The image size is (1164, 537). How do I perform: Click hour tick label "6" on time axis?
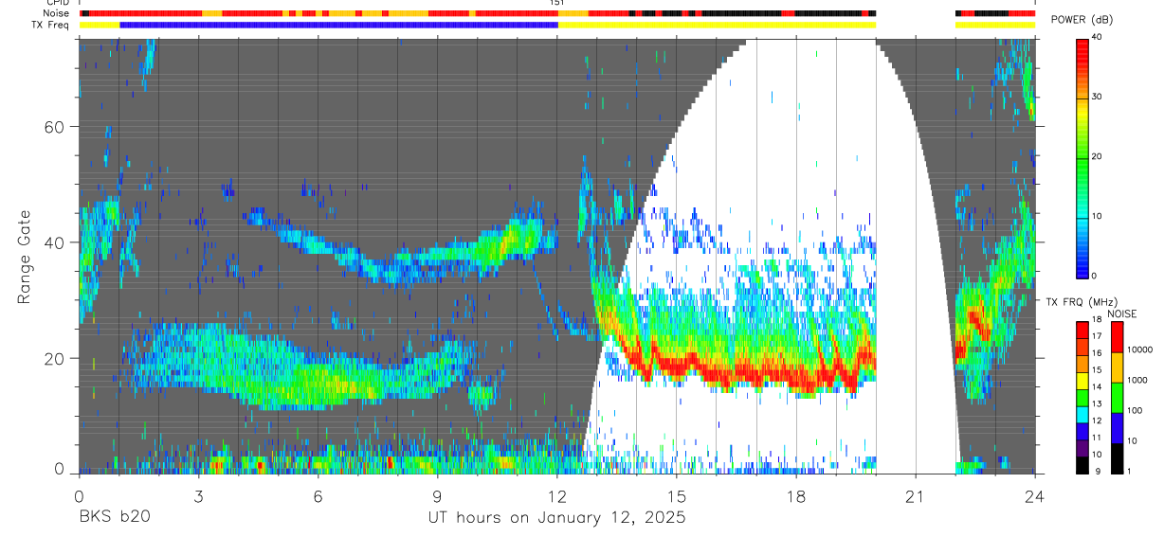coord(318,496)
